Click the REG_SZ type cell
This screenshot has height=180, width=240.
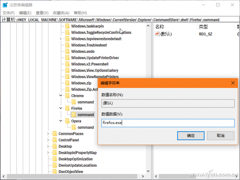(206, 34)
